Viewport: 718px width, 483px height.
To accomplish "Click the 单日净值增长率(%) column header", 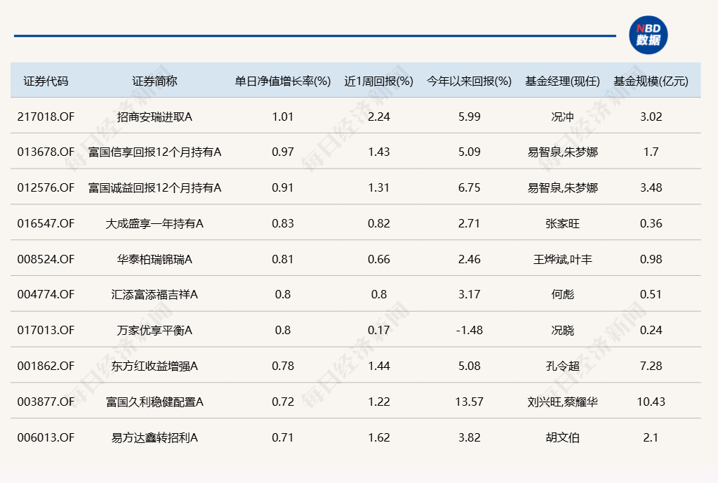I will (x=283, y=81).
